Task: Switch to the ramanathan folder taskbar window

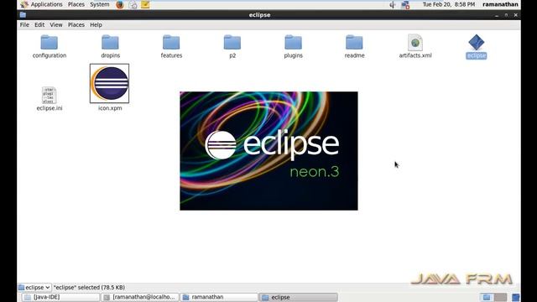Action: (219, 297)
